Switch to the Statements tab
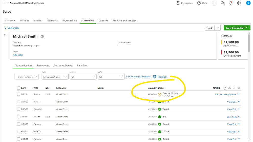The height and width of the screenshot is (142, 253). tap(43, 65)
